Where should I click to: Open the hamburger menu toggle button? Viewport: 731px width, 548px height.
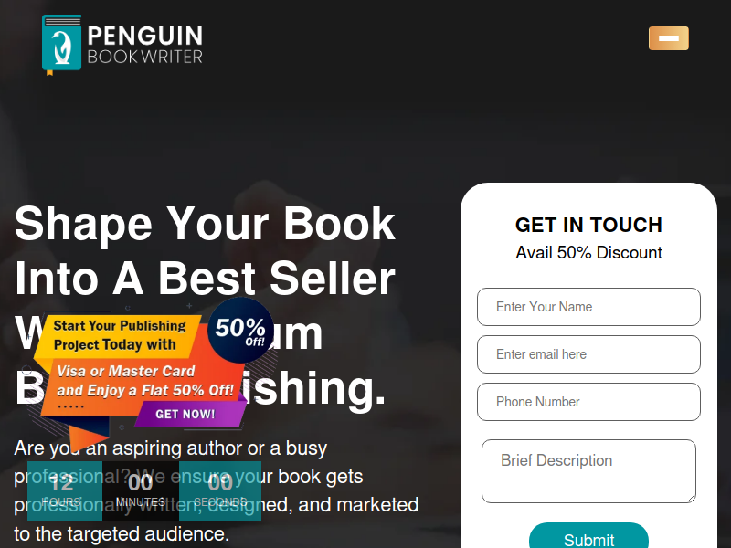pos(669,38)
